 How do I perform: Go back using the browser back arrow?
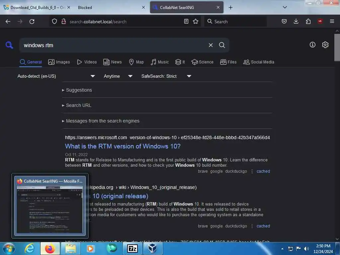tap(8, 22)
